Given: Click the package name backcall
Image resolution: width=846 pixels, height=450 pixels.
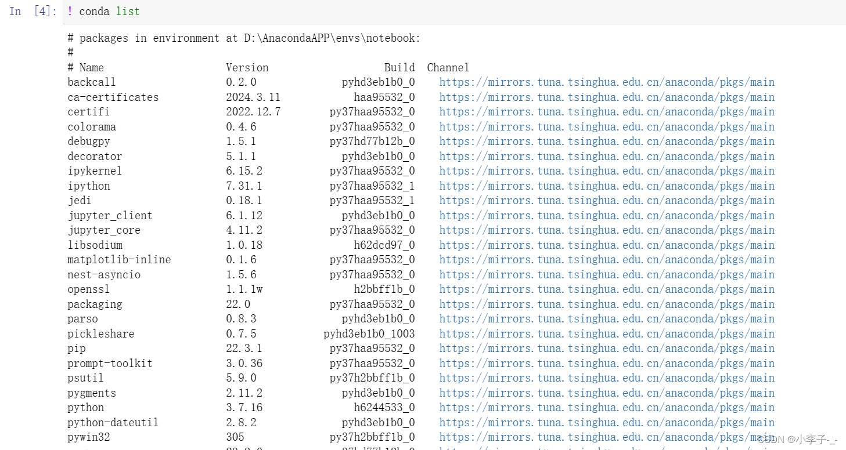Looking at the screenshot, I should tap(92, 82).
